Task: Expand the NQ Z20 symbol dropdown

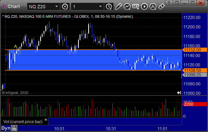Action: click(x=57, y=7)
